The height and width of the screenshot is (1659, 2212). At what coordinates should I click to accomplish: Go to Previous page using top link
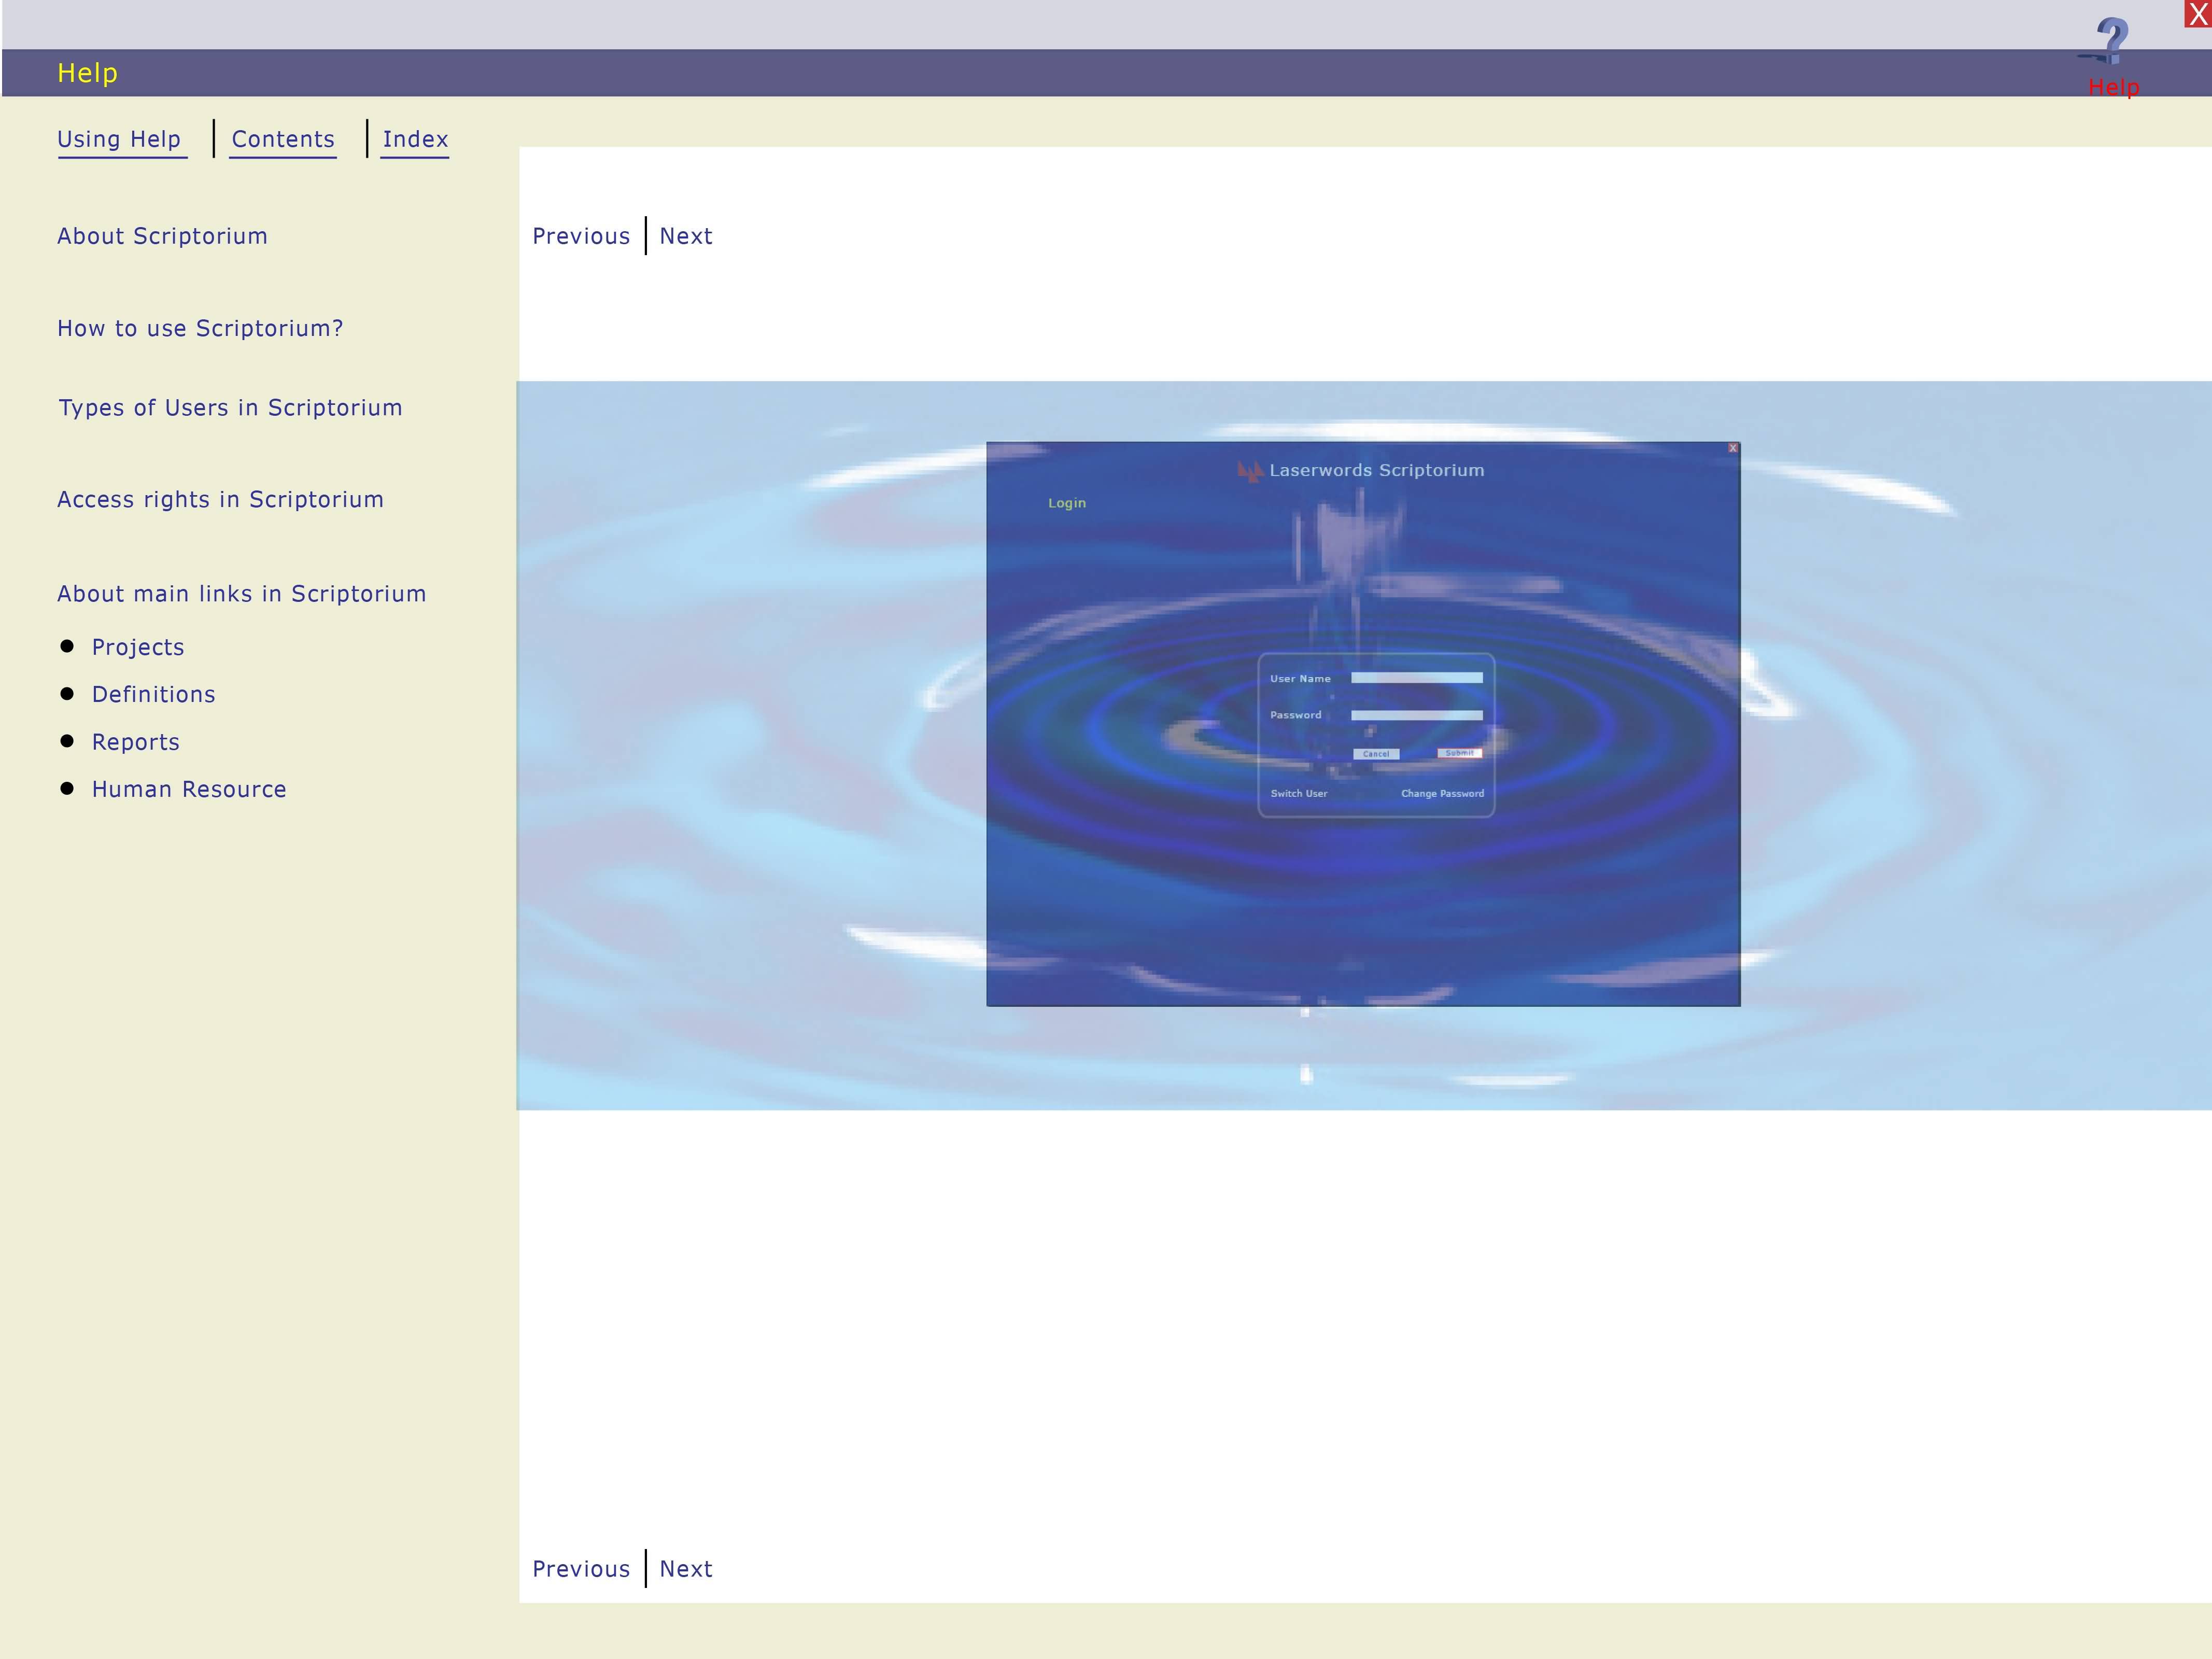coord(580,236)
